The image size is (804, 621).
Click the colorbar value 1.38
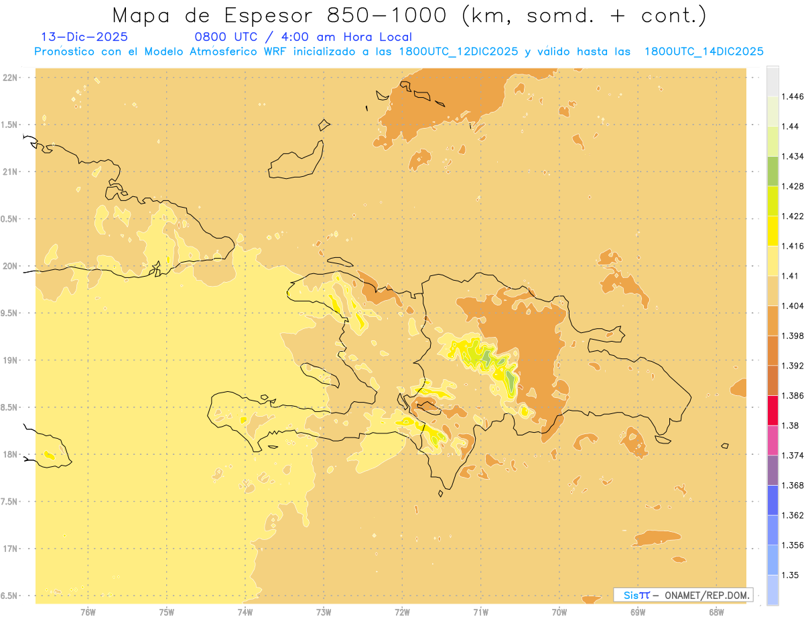coord(791,425)
